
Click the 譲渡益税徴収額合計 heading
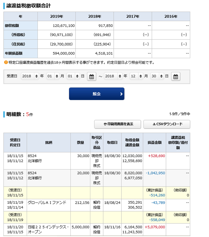[x=29, y=6]
